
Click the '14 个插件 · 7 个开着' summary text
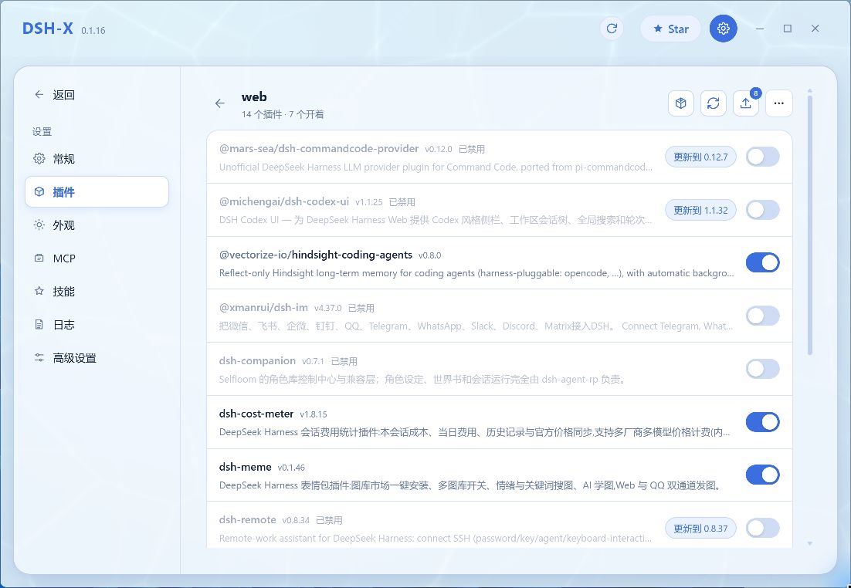click(x=283, y=114)
